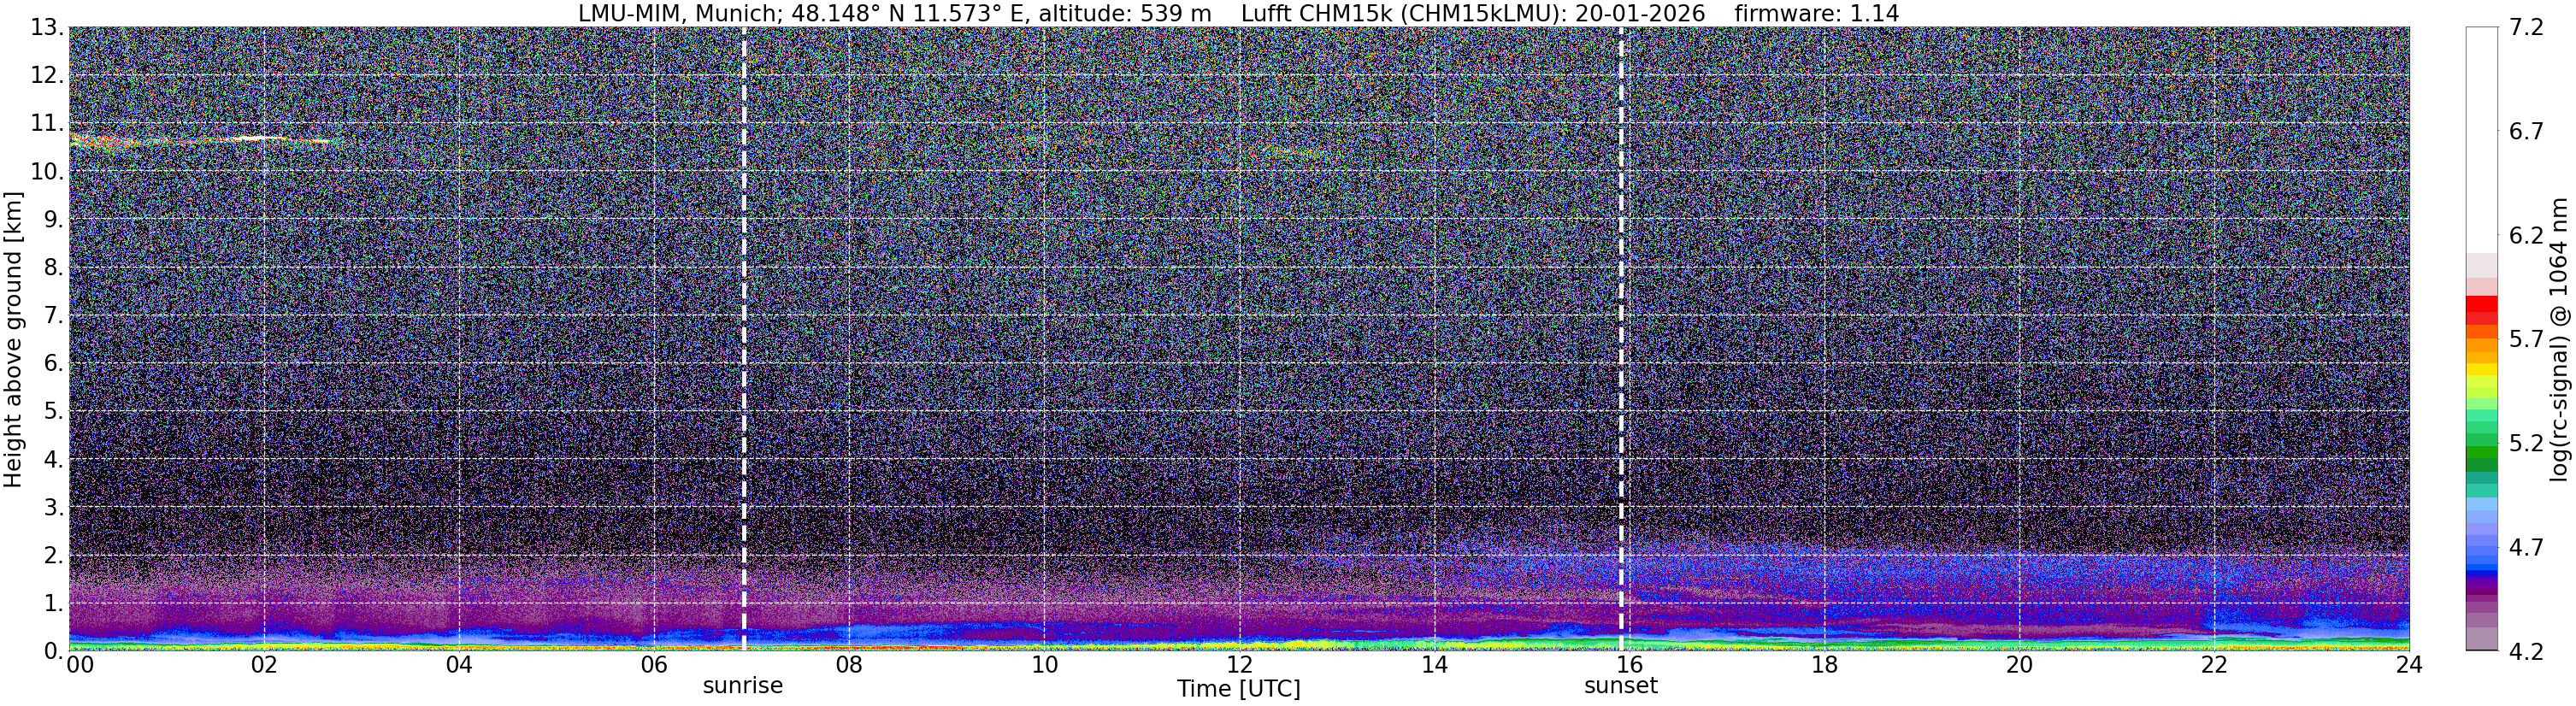The image size is (2576, 706).
Task: Click the 'log(rc-signal) @ 1064 nm' colorbar label
Action: (x=2560, y=339)
